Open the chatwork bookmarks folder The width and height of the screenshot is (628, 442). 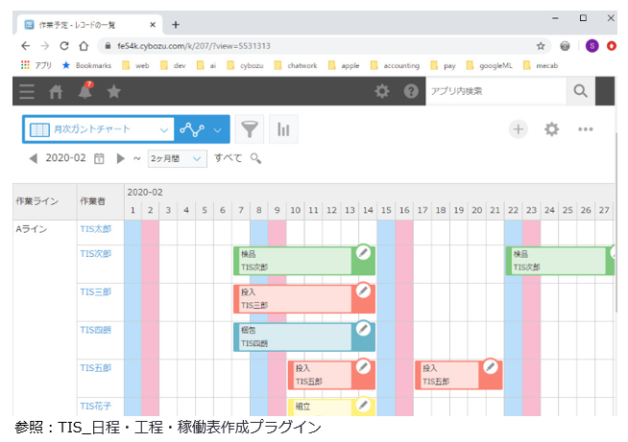pos(296,65)
